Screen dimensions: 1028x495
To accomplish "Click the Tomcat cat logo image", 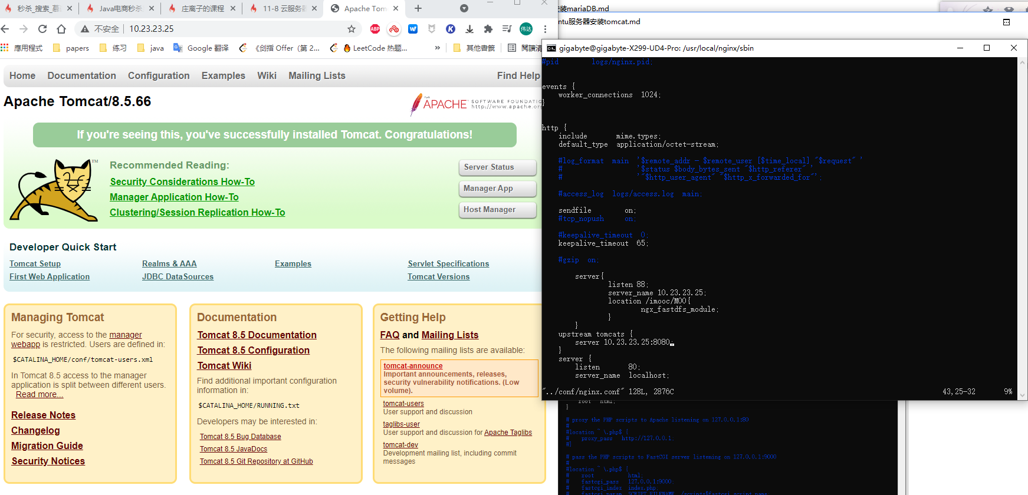I will tap(55, 190).
